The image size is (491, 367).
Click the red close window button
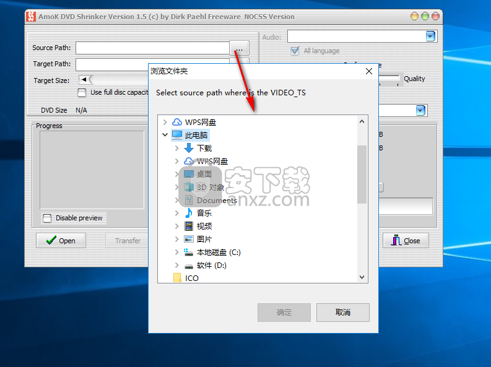[x=435, y=16]
